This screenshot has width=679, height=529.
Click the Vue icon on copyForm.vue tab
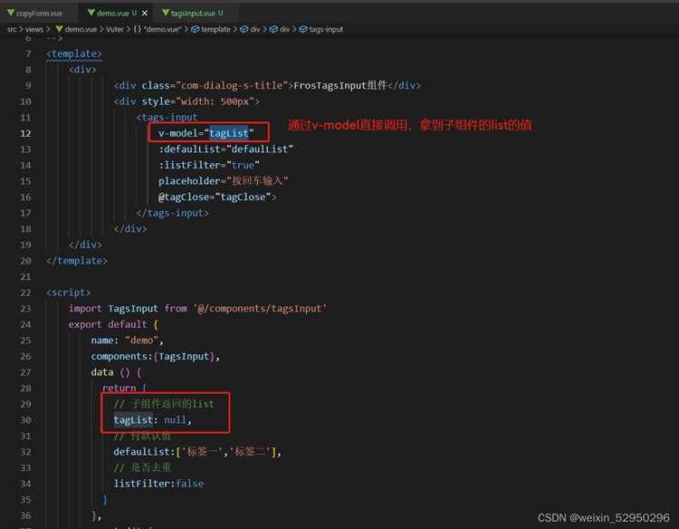click(11, 13)
